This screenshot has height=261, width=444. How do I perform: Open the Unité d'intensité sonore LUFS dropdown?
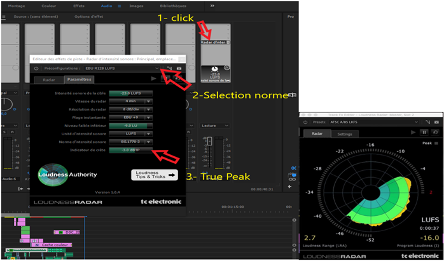point(131,133)
